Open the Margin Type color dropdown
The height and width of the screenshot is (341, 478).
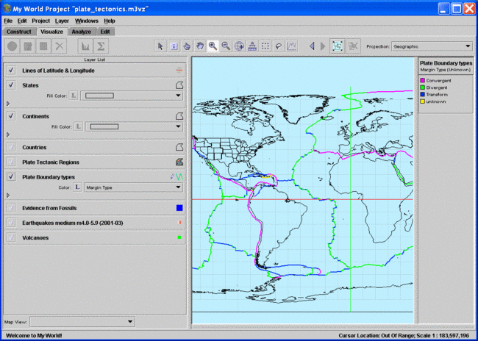coord(132,187)
